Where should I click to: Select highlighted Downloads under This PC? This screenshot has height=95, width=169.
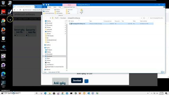click(x=49, y=56)
